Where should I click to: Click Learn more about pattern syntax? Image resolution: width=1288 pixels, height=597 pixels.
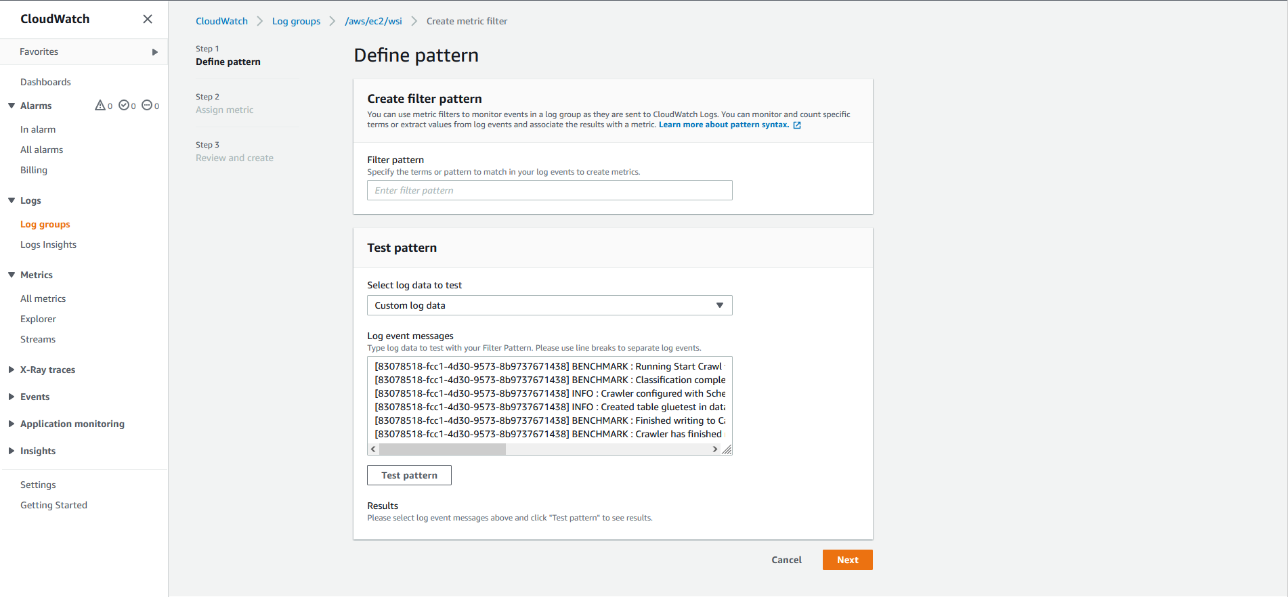point(724,125)
